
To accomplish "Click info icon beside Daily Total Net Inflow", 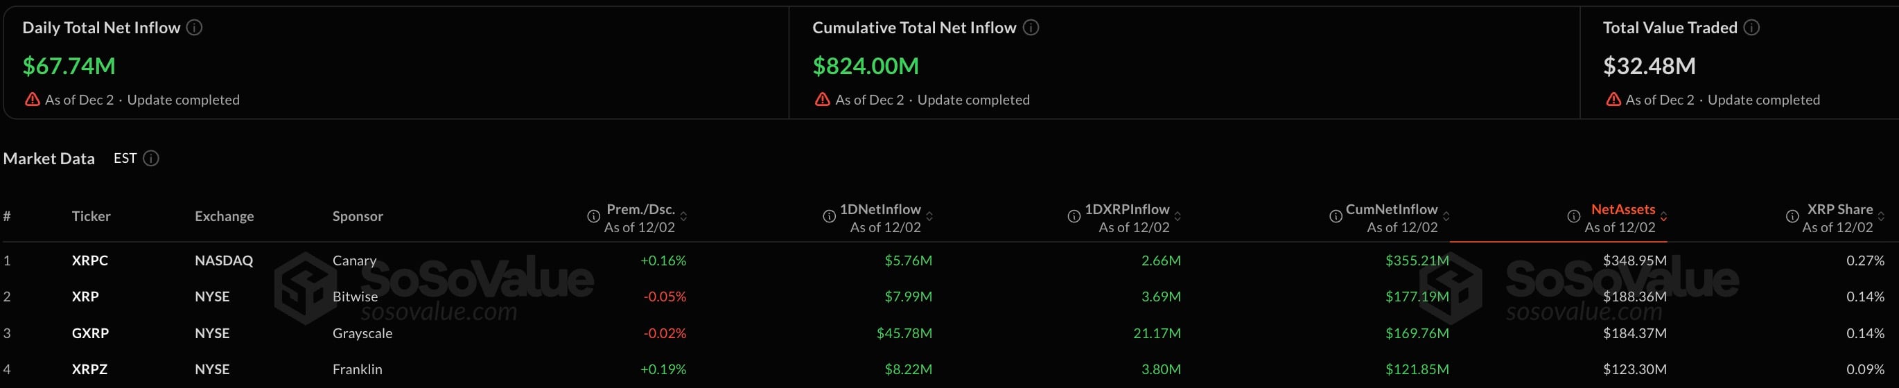I will pos(195,28).
